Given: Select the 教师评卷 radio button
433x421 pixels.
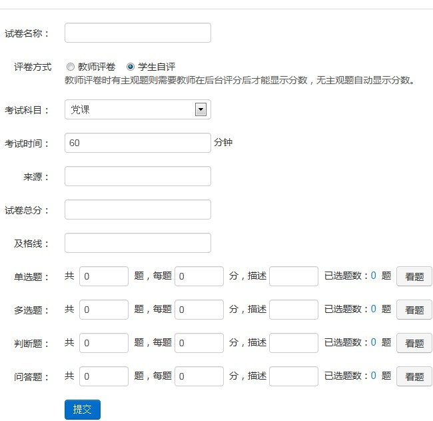Looking at the screenshot, I should (70, 67).
